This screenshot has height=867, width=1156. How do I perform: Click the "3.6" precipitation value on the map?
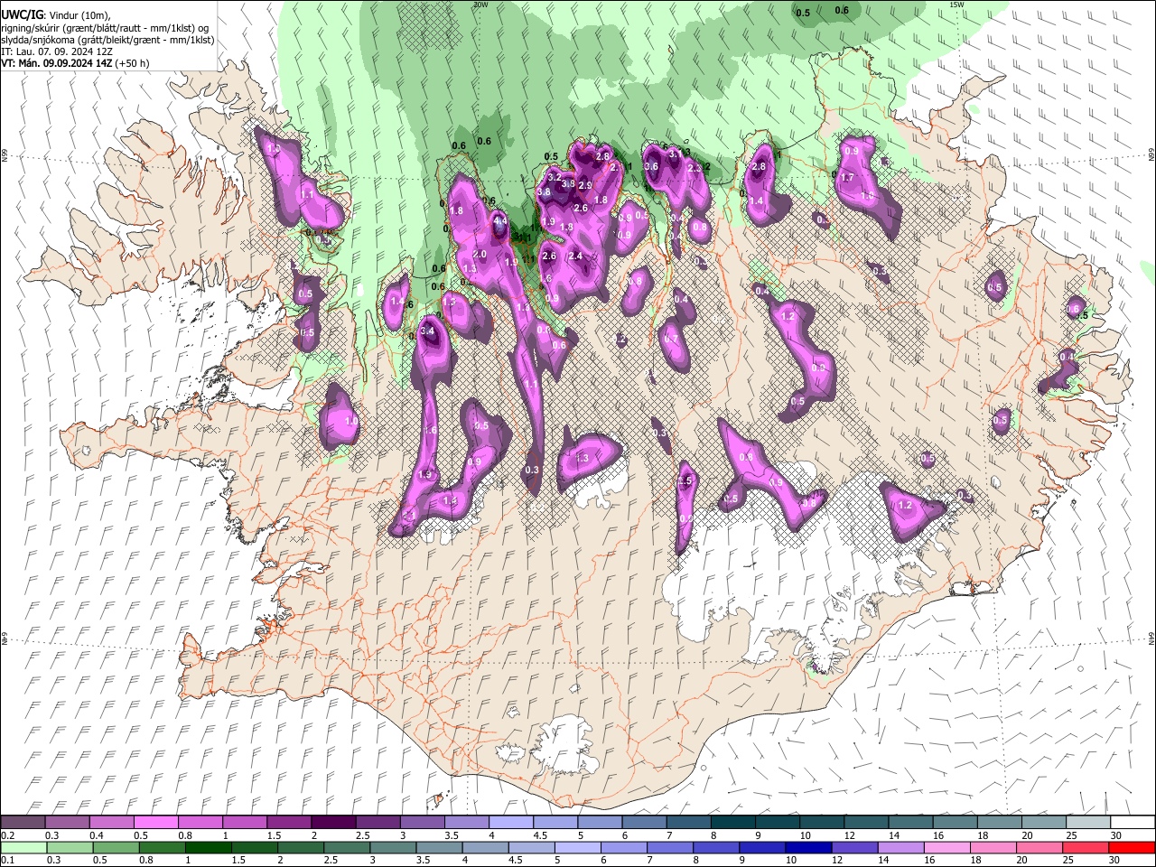pos(651,166)
